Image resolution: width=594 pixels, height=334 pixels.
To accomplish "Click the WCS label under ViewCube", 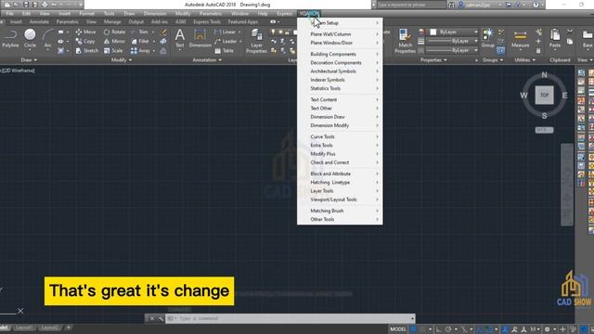I will 545,130.
